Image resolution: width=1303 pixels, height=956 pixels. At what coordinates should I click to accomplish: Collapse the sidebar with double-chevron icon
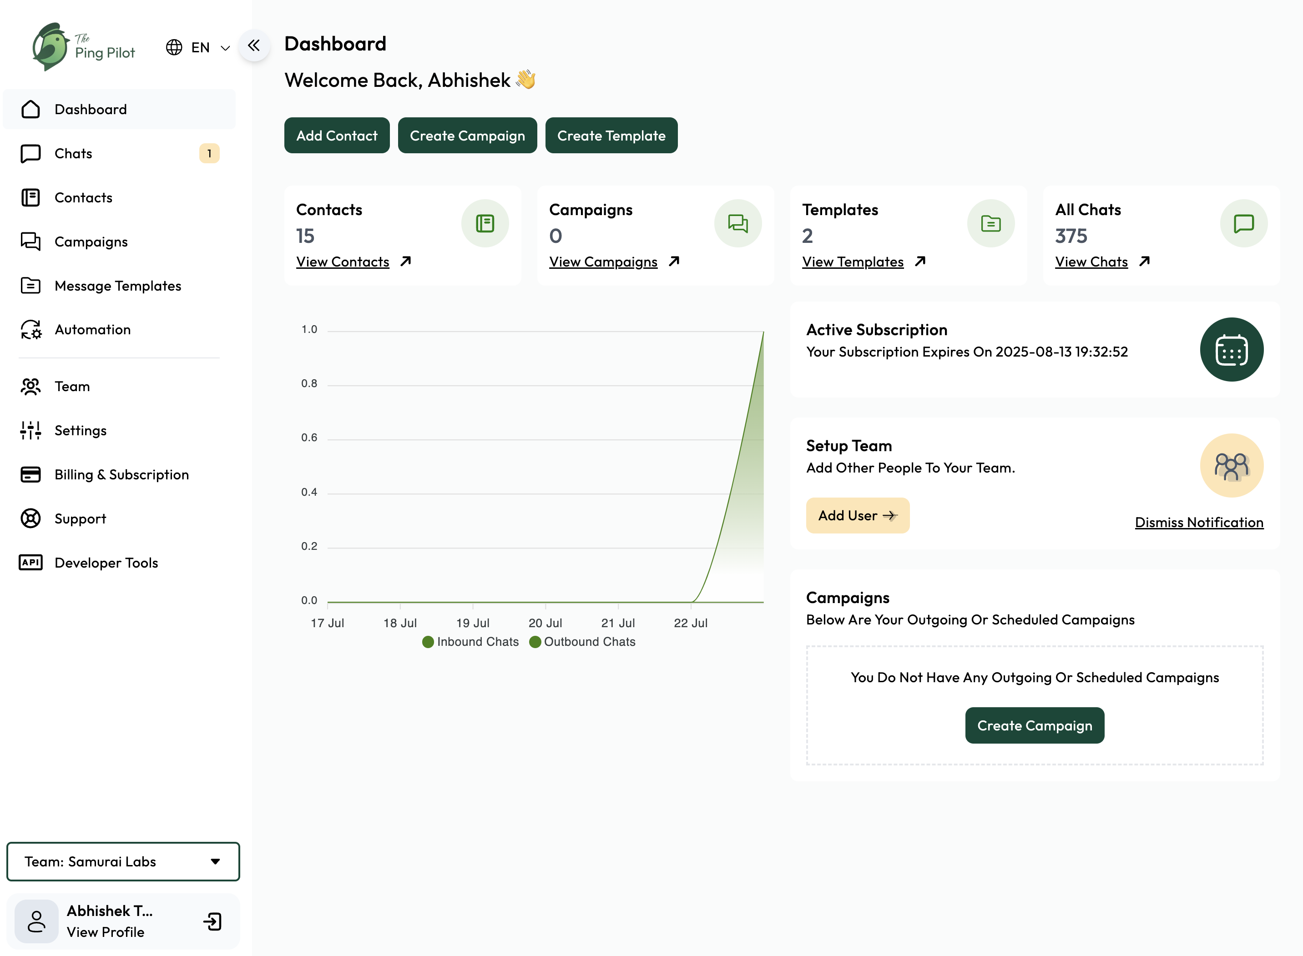click(x=253, y=45)
